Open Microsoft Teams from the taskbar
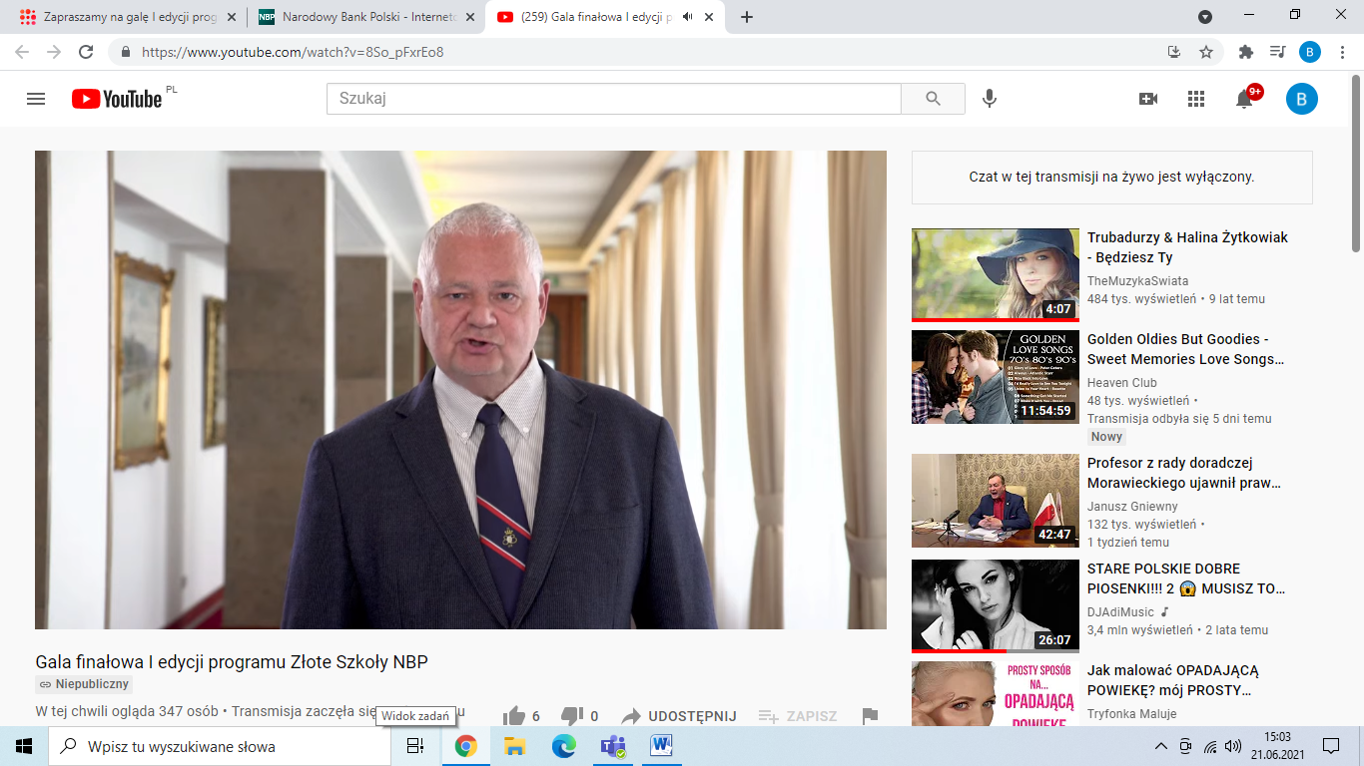Viewport: 1364px width, 766px height. [x=612, y=746]
